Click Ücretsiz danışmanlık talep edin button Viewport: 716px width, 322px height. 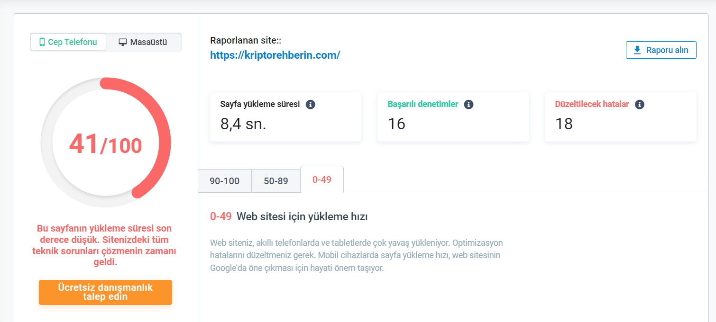coord(105,292)
